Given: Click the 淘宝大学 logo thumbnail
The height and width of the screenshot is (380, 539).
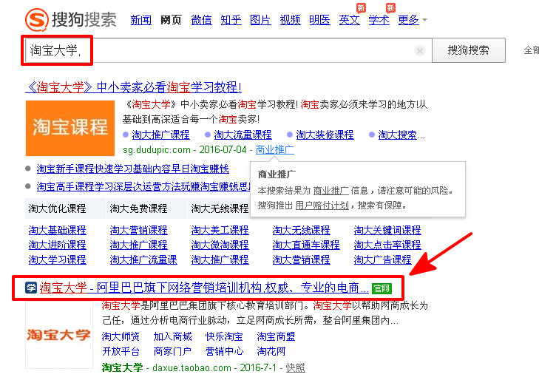Looking at the screenshot, I should [59, 335].
